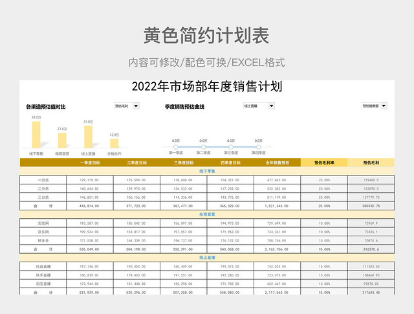Select the 二季度目标 column header
This screenshot has width=414, height=314.
136,163
